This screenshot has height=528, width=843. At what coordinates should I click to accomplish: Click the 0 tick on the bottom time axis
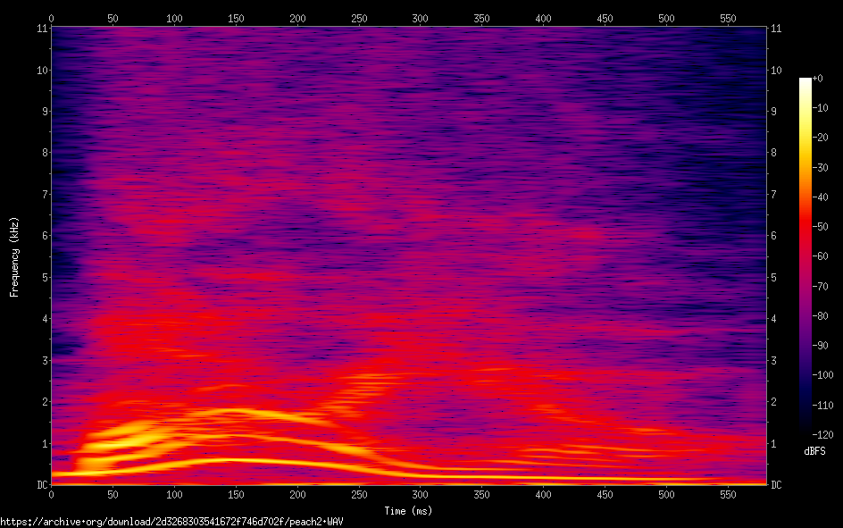pos(51,494)
